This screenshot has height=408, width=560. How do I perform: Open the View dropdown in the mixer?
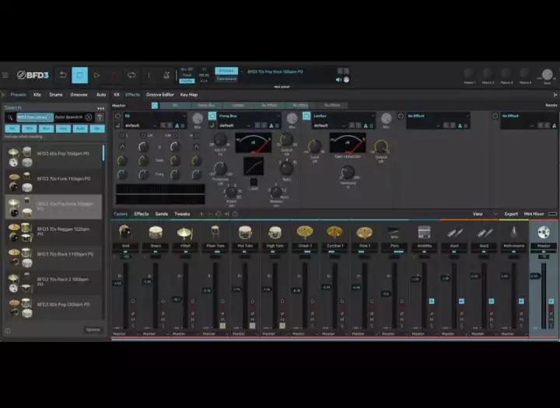[x=485, y=214]
